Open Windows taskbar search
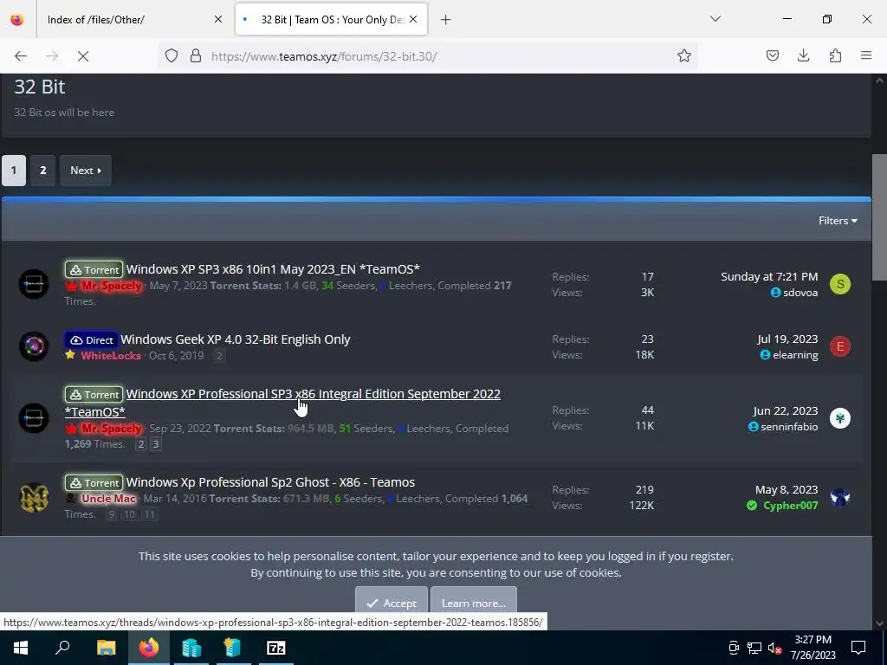The image size is (887, 665). click(x=62, y=648)
